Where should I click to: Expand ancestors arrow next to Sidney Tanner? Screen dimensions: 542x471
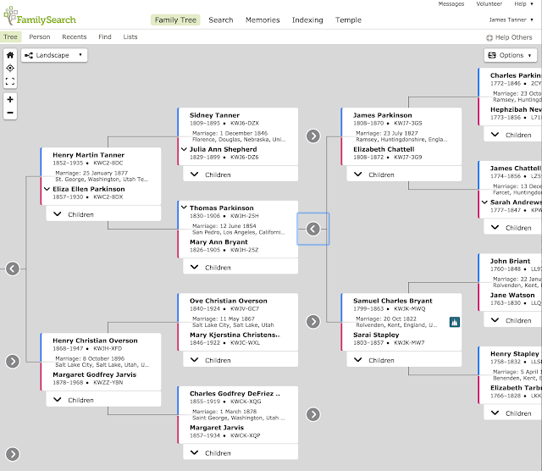pyautogui.click(x=312, y=136)
